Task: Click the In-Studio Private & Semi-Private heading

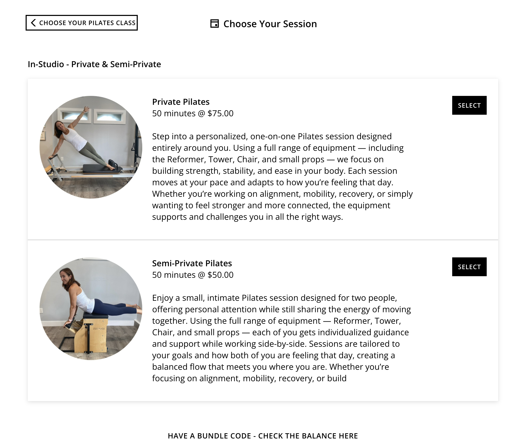Action: coord(94,64)
